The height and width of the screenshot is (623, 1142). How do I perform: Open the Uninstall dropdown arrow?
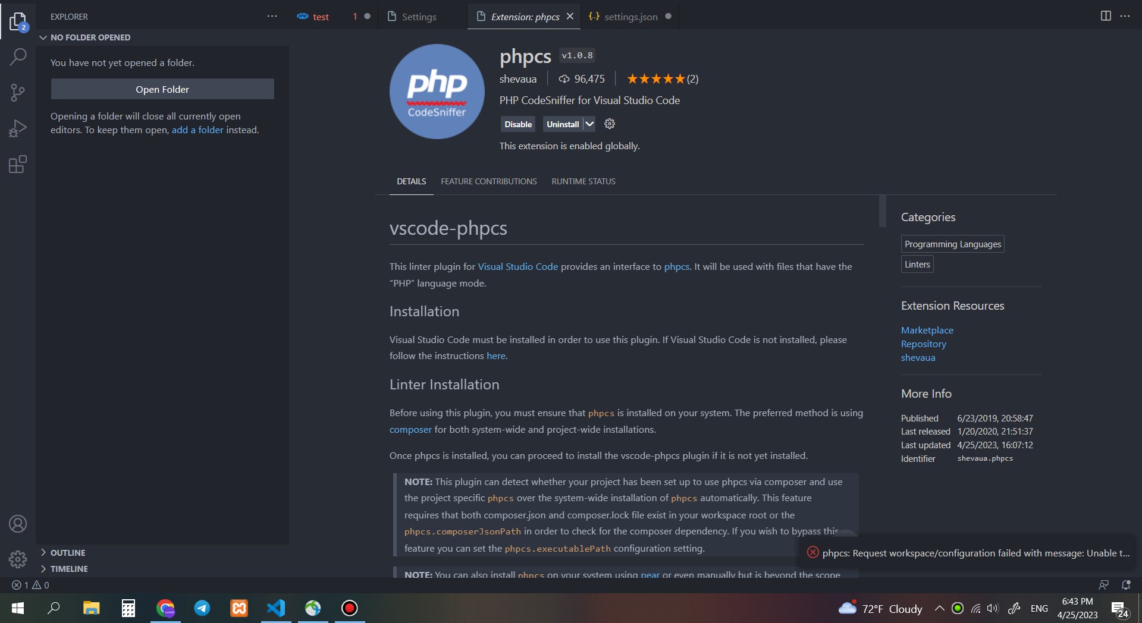pos(589,124)
